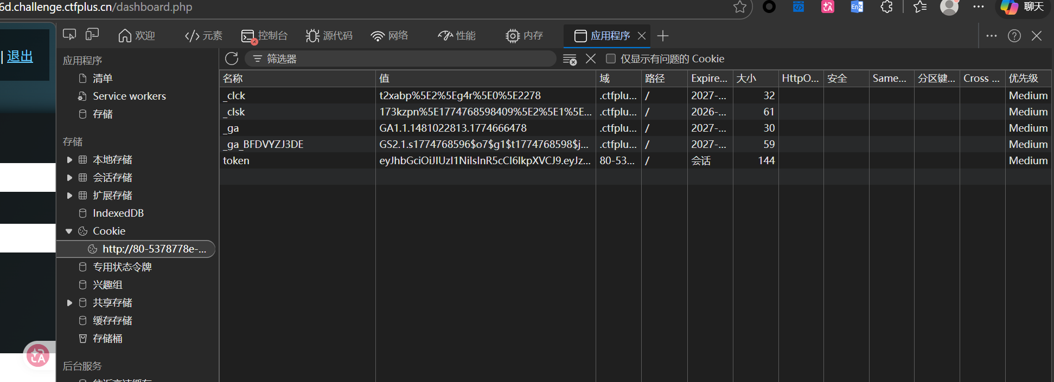Switch to the 网络 tab
The image size is (1054, 382).
[x=389, y=36]
